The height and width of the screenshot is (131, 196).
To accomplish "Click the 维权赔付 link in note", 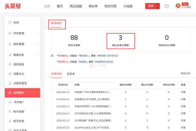I will 62,62.
